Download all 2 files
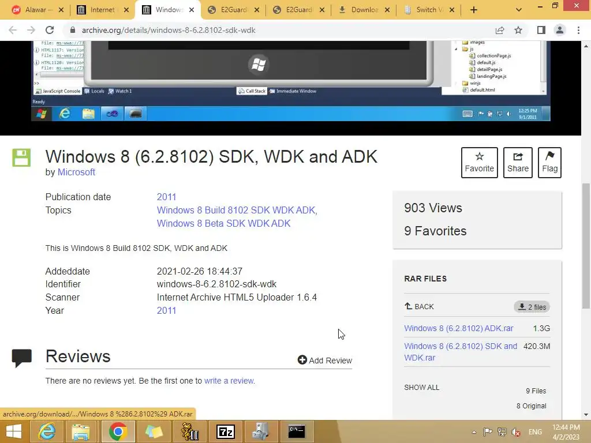The height and width of the screenshot is (443, 591). [532, 307]
